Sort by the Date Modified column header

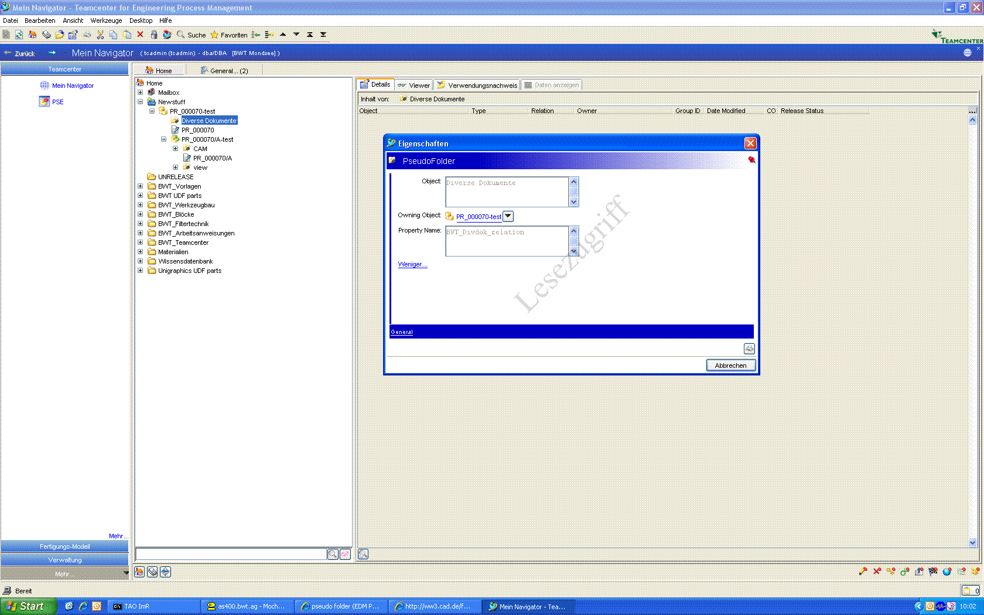[x=726, y=111]
